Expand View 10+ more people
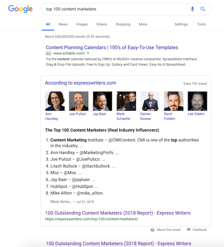The image size is (224, 247). 195,84
